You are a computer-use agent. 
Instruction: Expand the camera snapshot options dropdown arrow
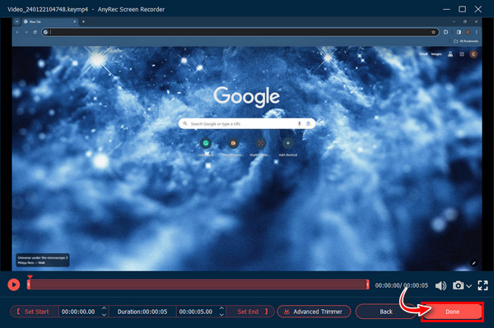[x=468, y=286]
